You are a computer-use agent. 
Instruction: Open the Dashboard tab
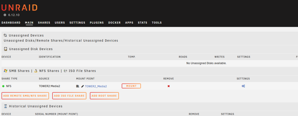(11, 23)
